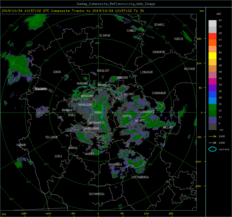Screen dimensions: 232x217
Task: Select the bright green 20 dBZ legend swatch
Action: point(212,107)
